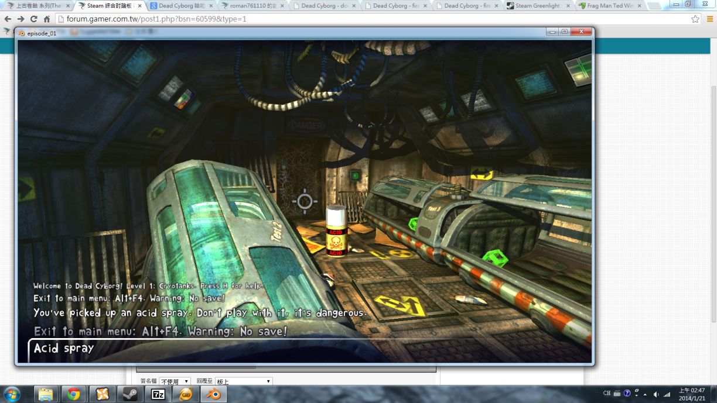Click the blue help icon in the tray
This screenshot has height=403, width=717.
(627, 394)
